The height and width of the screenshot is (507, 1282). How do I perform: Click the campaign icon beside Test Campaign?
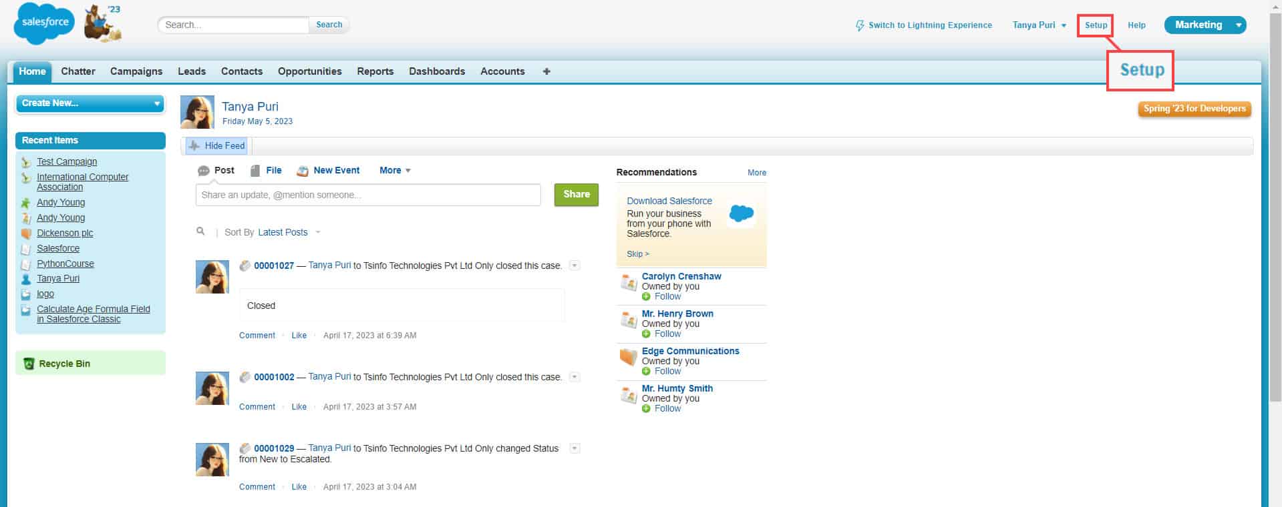26,162
